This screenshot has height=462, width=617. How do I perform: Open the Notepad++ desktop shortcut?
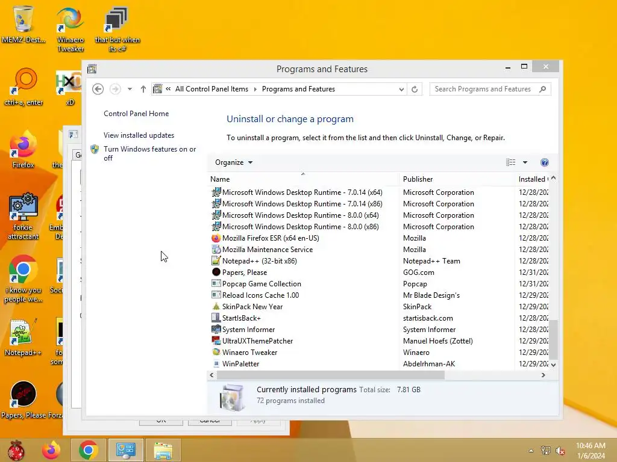23,337
